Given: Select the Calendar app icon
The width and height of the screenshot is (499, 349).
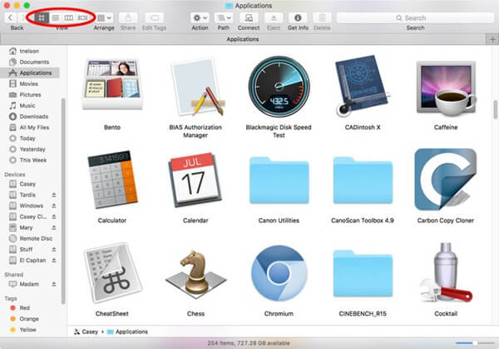Looking at the screenshot, I should [195, 180].
